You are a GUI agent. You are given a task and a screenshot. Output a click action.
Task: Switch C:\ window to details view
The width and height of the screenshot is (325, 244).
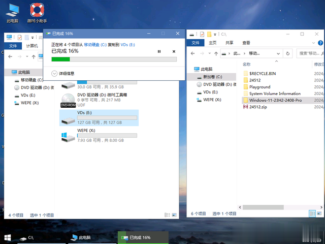point(312,213)
